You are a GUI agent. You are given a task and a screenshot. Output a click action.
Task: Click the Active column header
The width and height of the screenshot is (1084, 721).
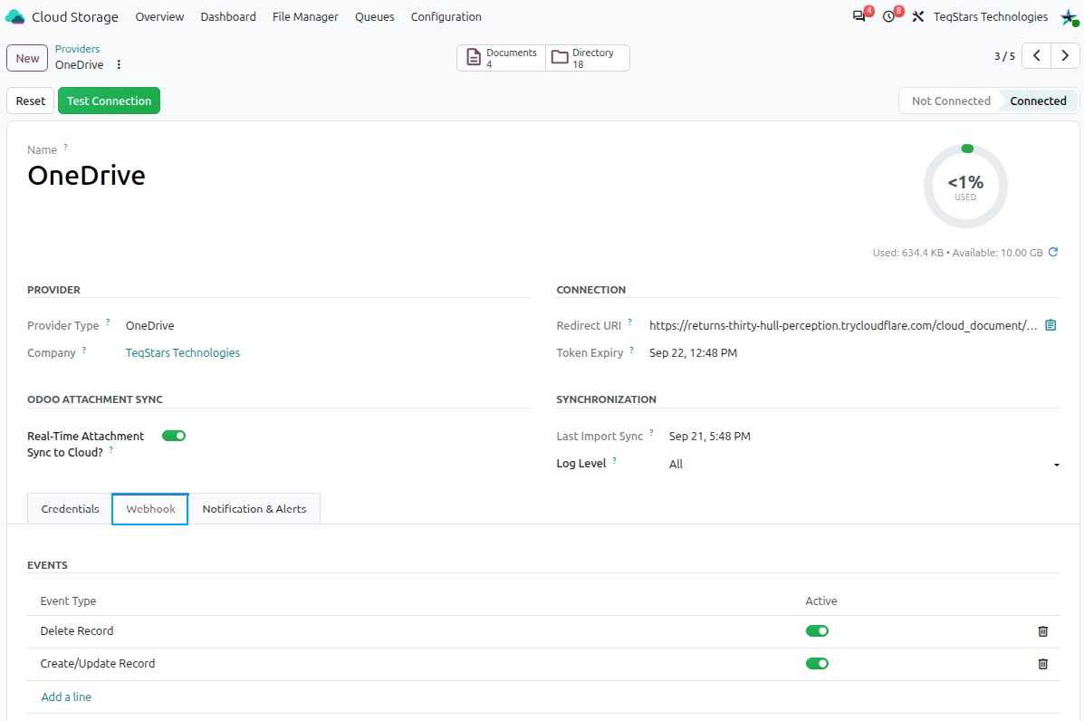click(x=820, y=601)
